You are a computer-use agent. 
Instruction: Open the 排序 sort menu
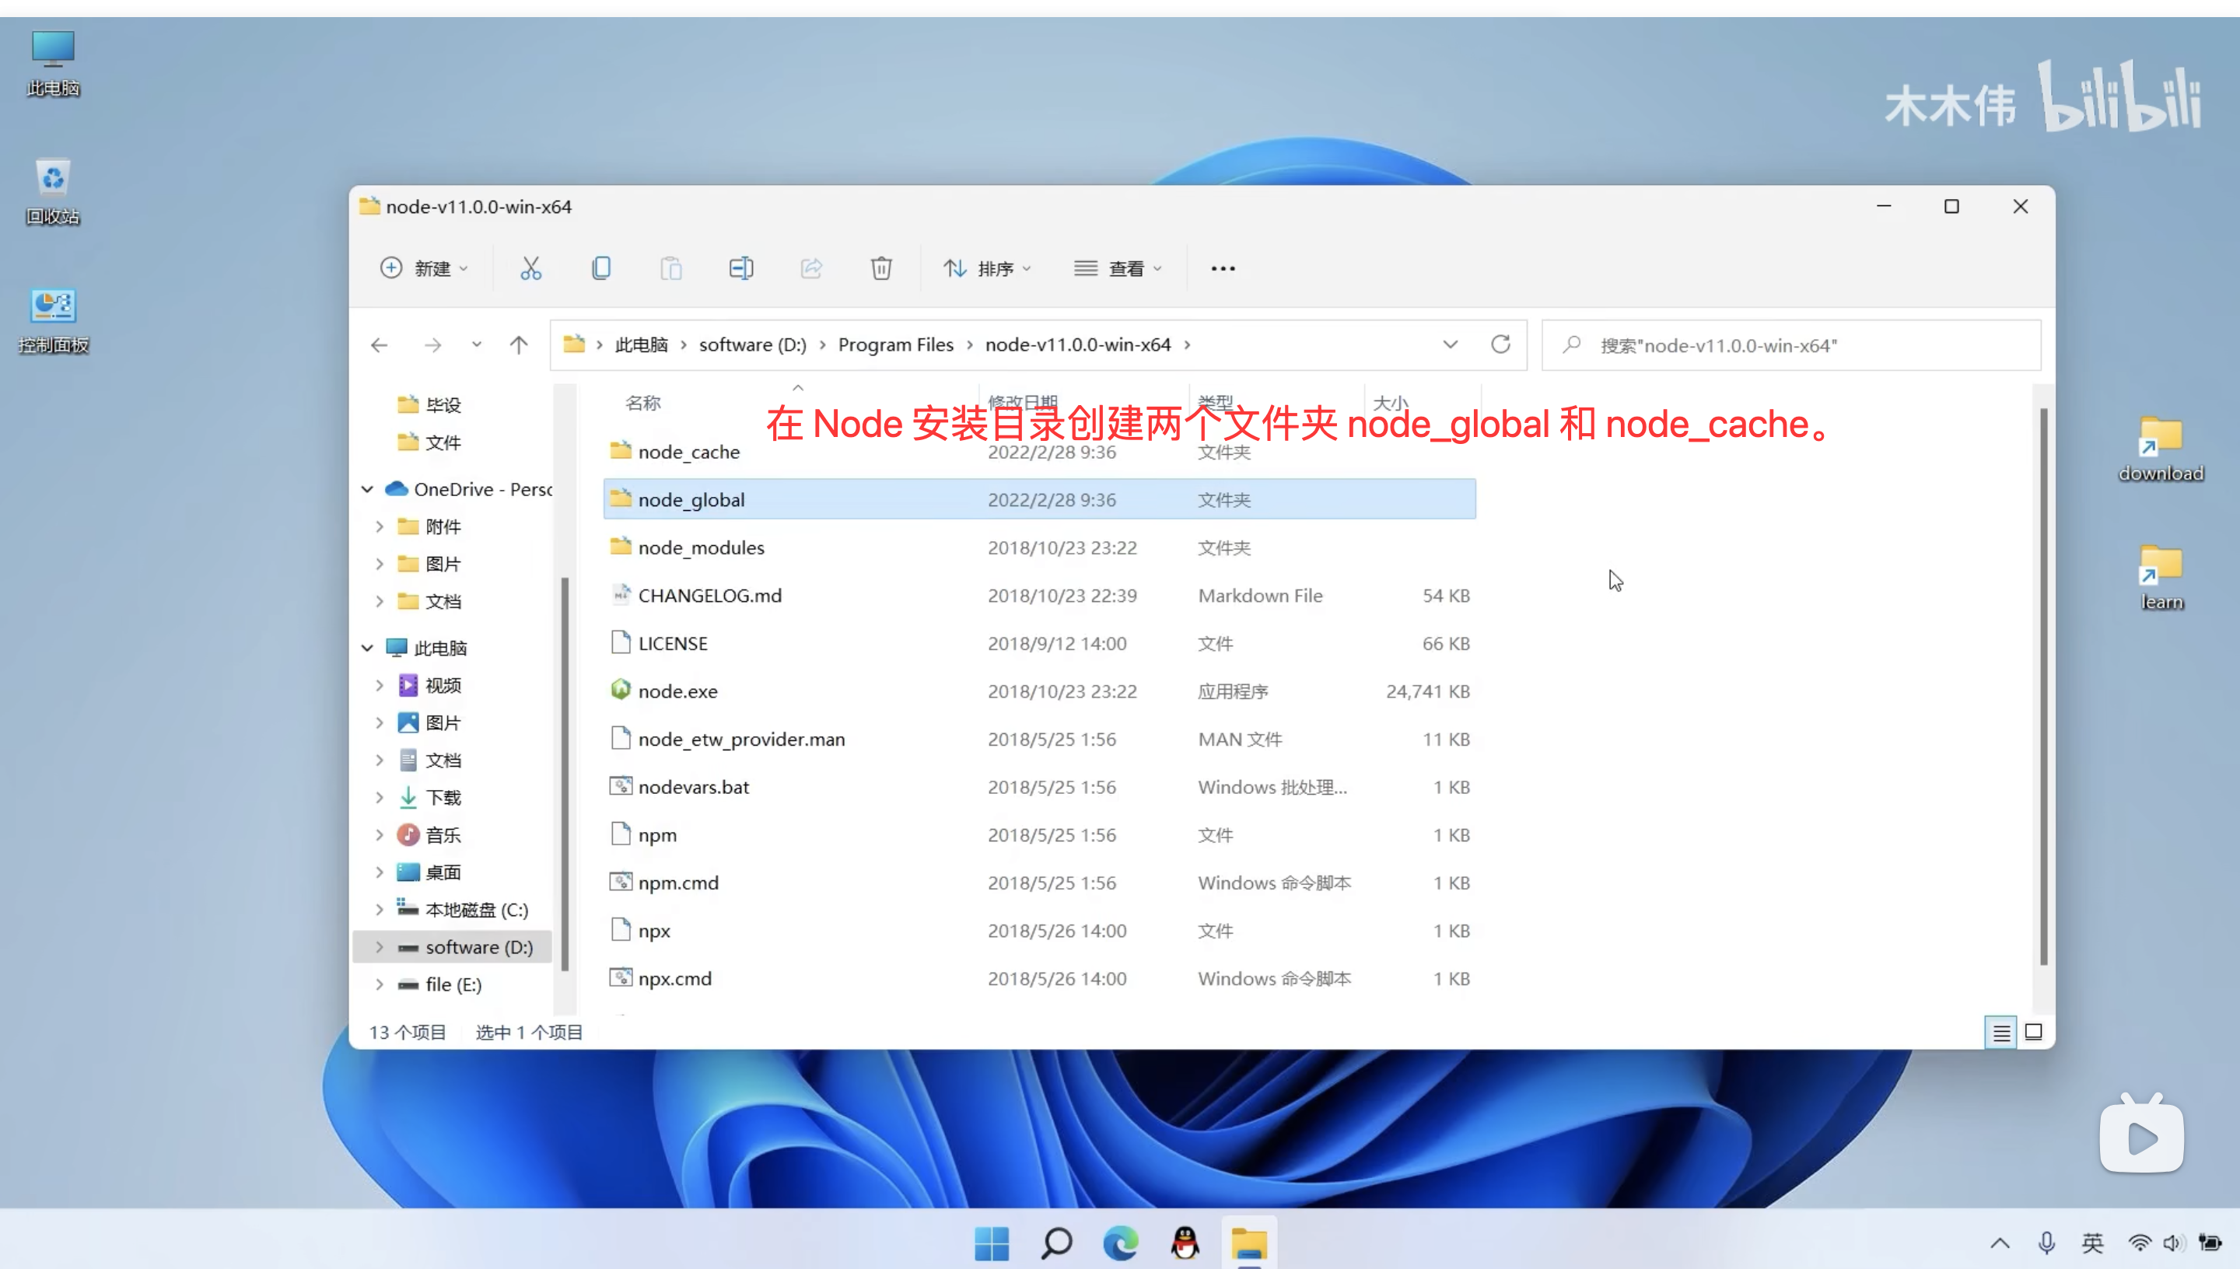[x=988, y=268]
